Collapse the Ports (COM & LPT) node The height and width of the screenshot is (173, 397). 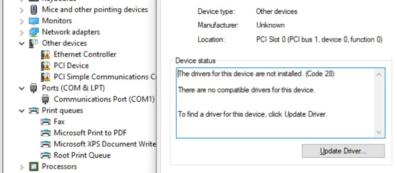coord(22,88)
